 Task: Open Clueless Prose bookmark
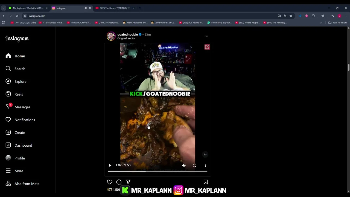[x=51, y=23]
